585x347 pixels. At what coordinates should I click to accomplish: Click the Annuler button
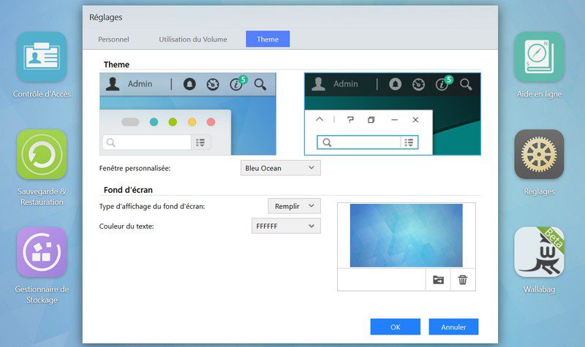tap(453, 327)
